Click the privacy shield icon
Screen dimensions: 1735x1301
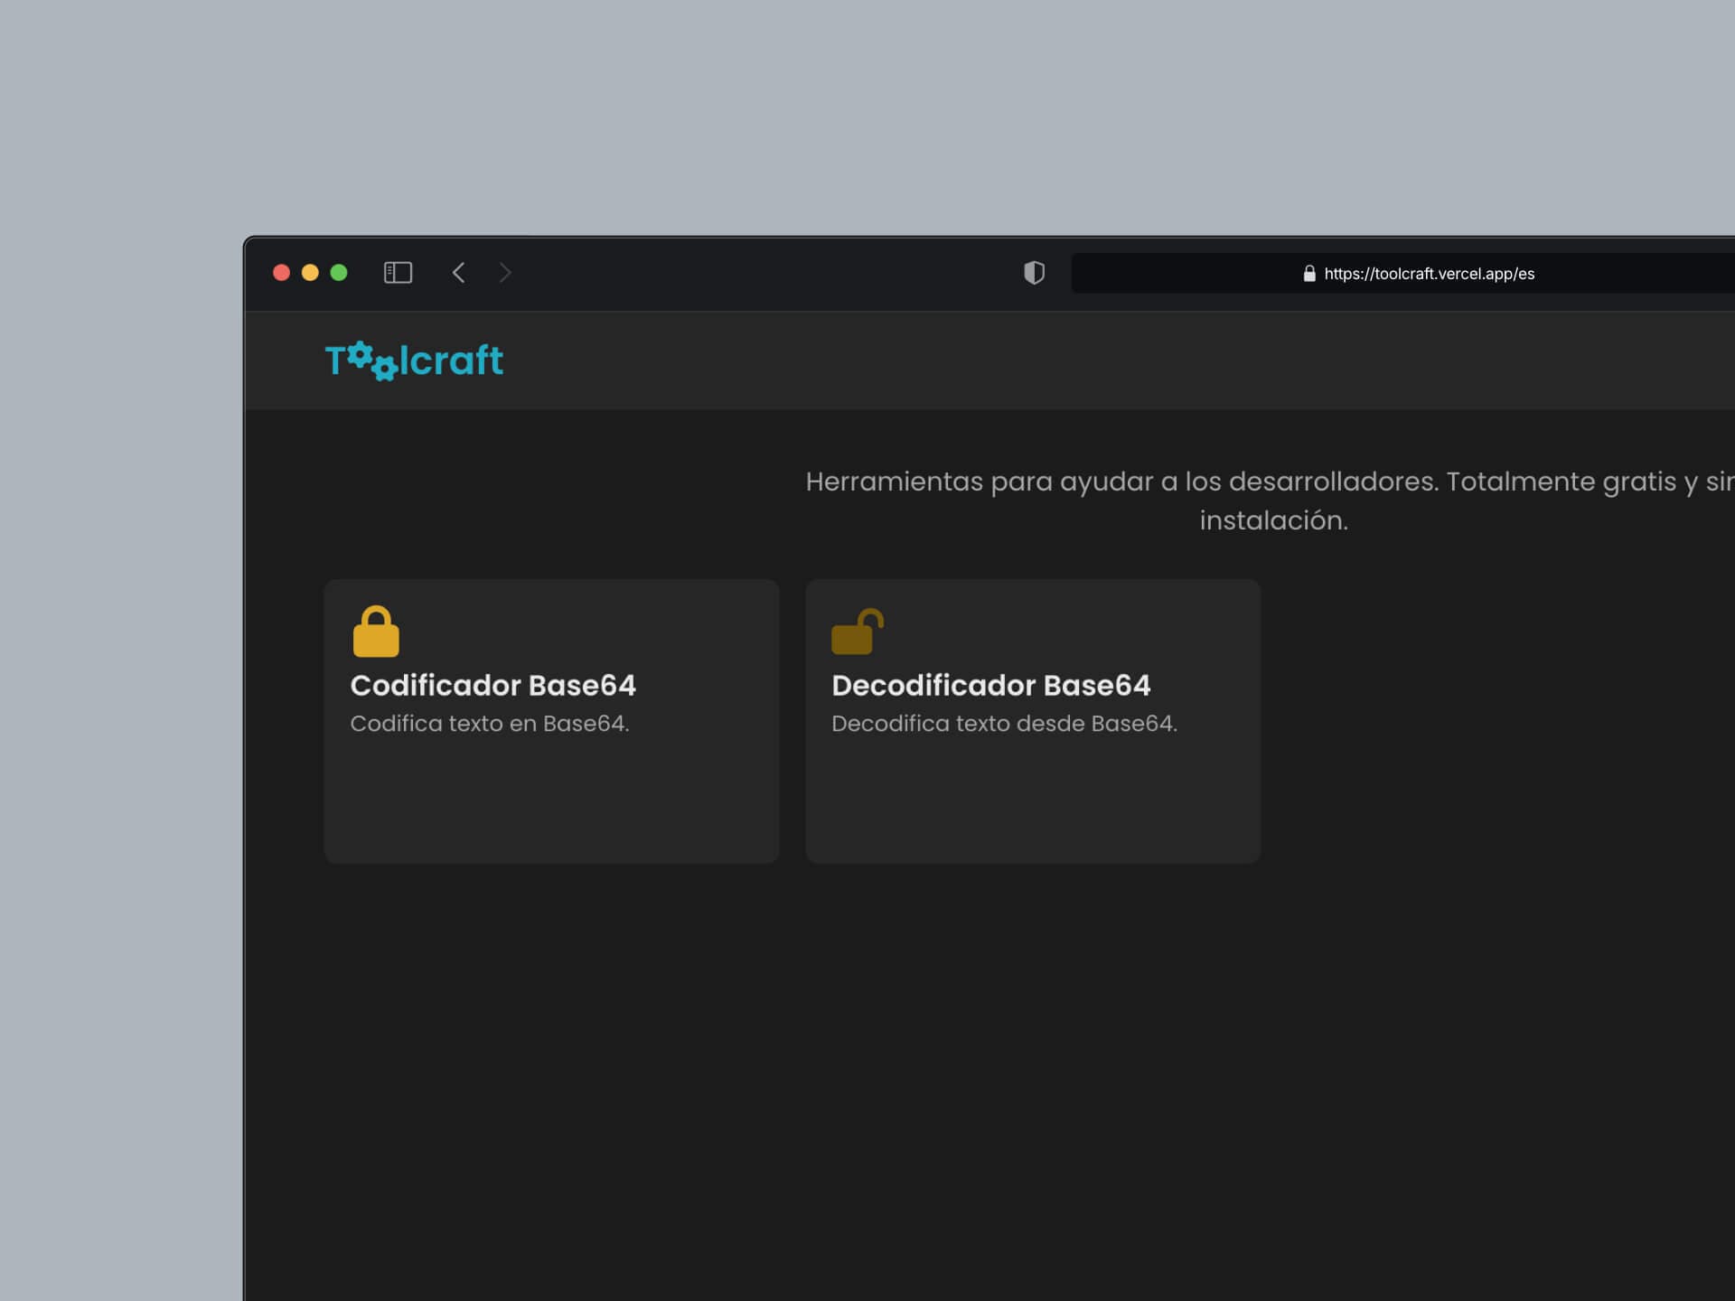[1034, 273]
